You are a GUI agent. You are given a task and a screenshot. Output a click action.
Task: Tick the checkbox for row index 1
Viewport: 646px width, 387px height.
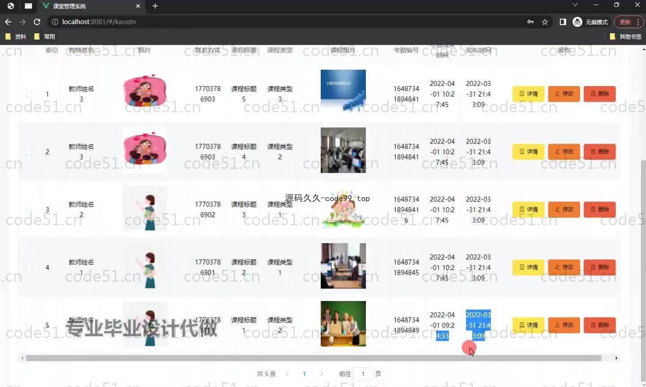click(29, 94)
